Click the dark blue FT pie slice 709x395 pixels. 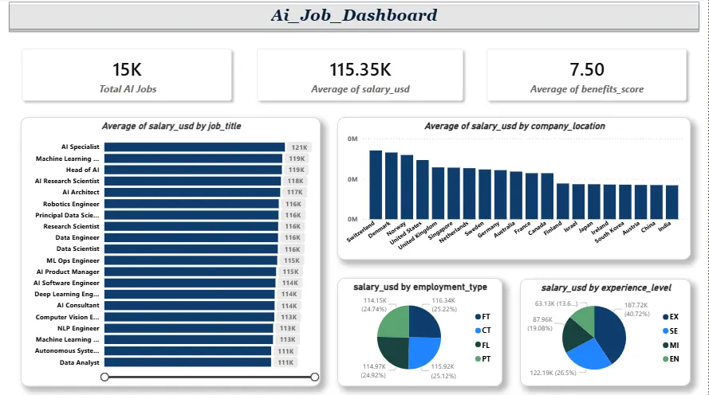pyautogui.click(x=423, y=323)
